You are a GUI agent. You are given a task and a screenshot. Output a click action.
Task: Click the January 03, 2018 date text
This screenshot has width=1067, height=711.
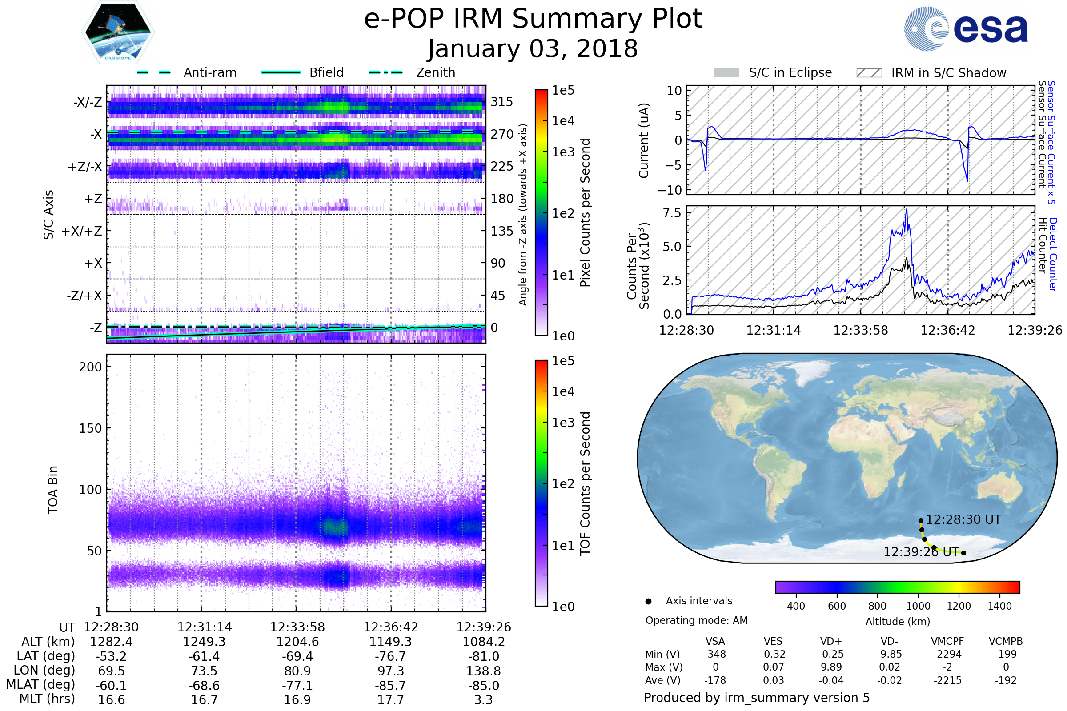533,49
